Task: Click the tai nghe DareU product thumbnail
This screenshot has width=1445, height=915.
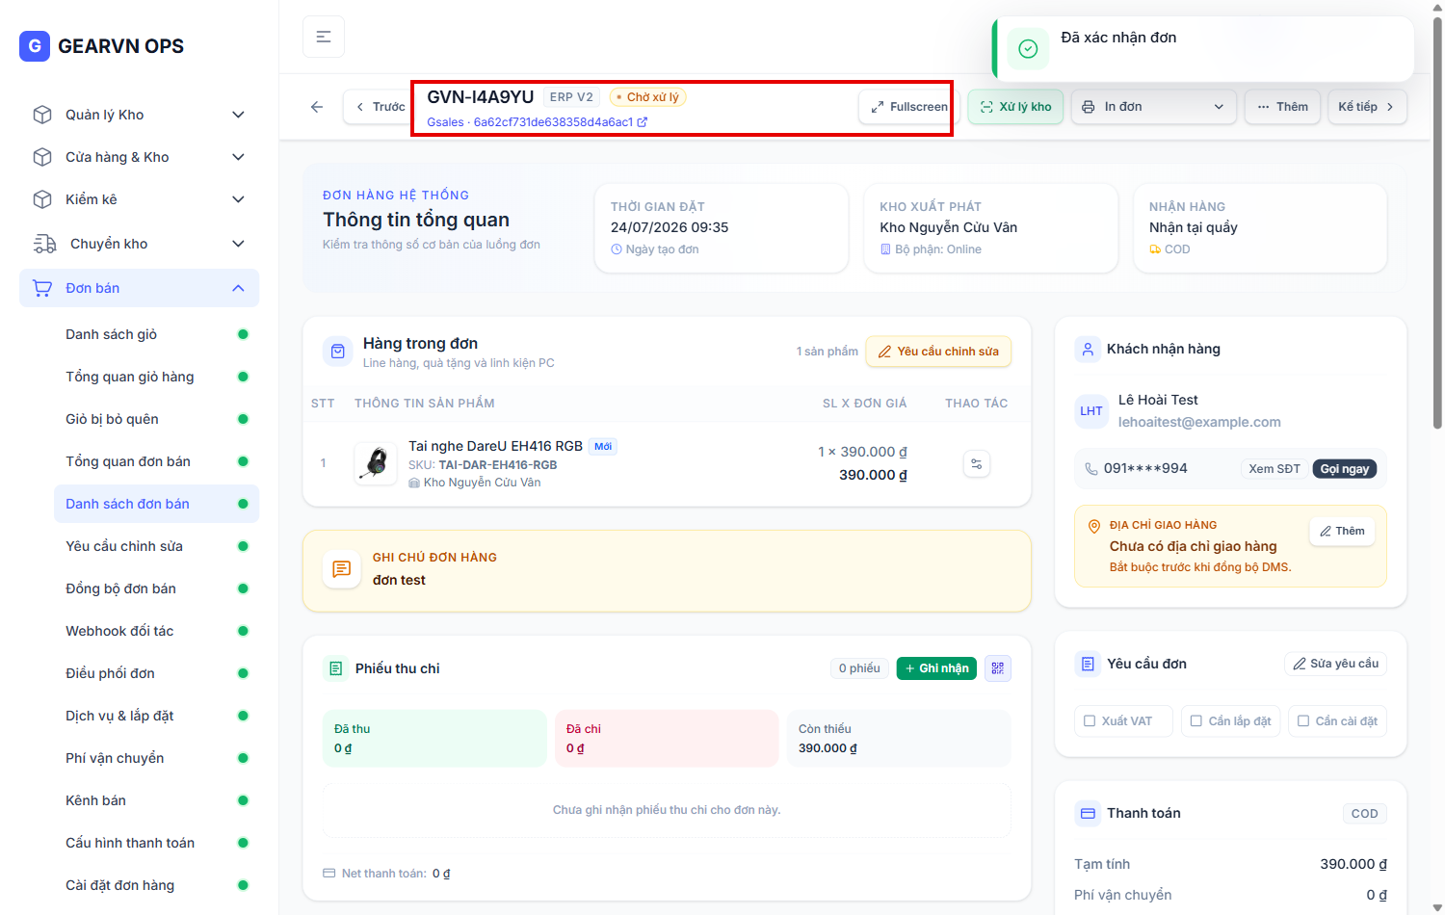Action: 377,463
